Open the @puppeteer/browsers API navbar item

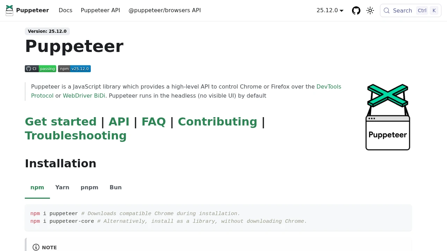(164, 10)
